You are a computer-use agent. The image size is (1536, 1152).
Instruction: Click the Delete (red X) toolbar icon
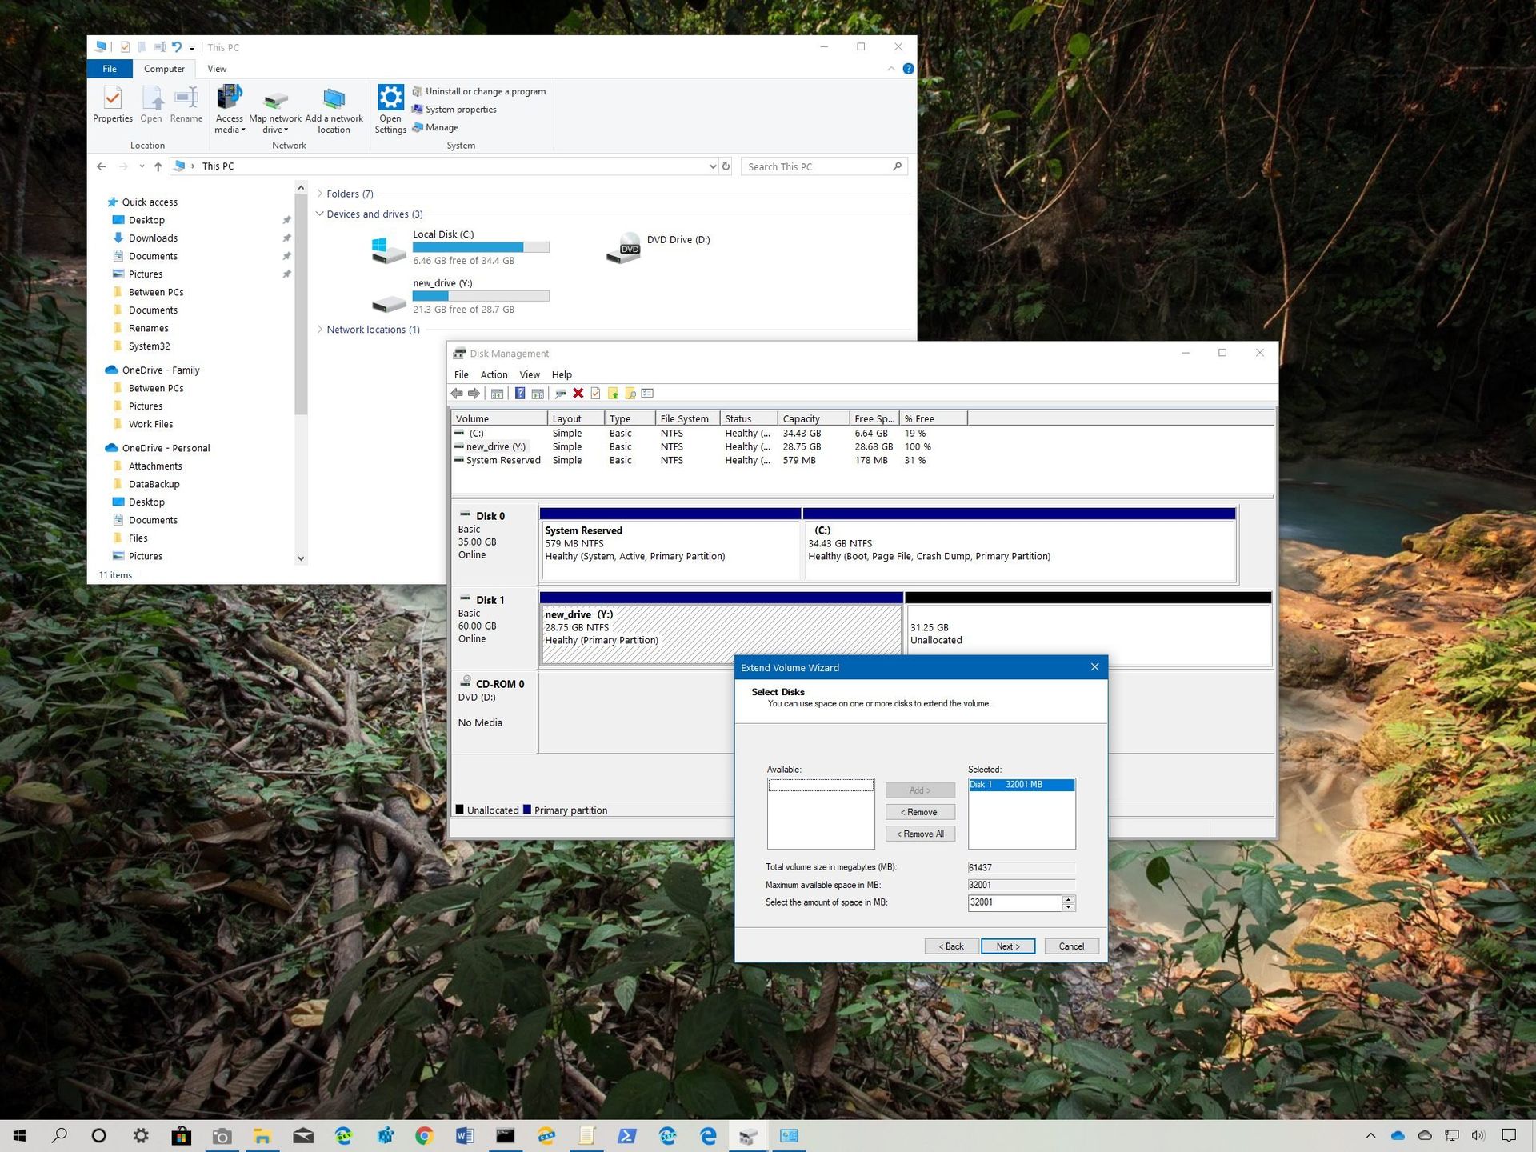click(578, 393)
